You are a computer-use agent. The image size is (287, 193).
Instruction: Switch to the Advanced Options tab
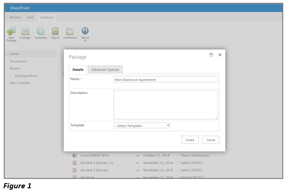[x=105, y=69]
